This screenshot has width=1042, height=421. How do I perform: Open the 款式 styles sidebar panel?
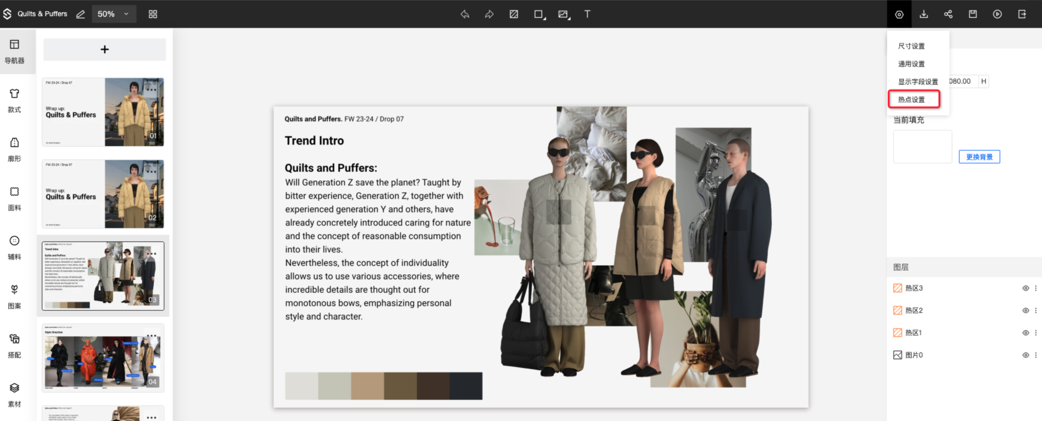click(x=14, y=100)
